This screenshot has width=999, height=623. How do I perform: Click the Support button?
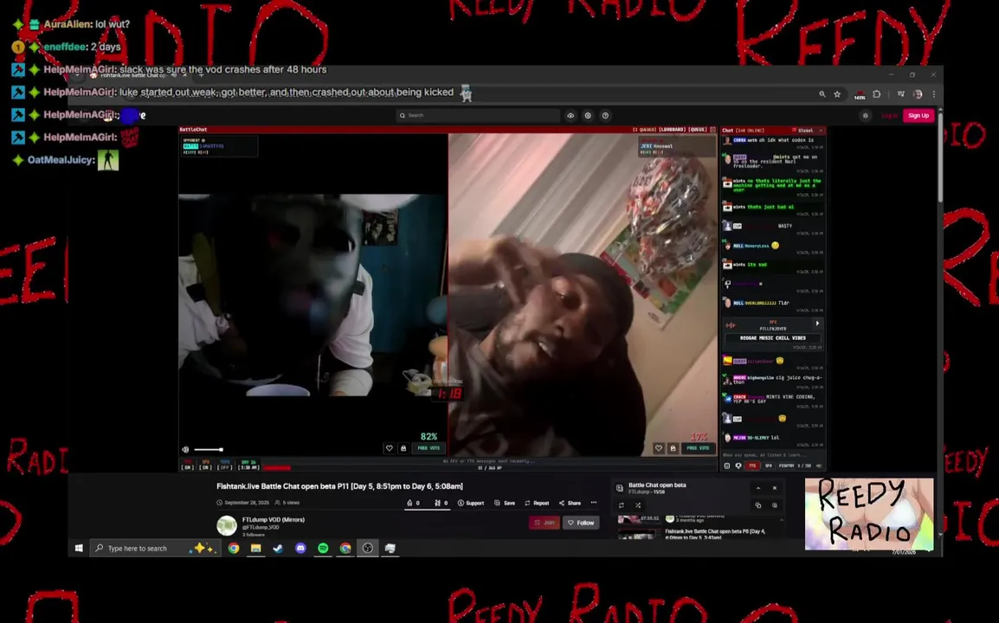(471, 503)
